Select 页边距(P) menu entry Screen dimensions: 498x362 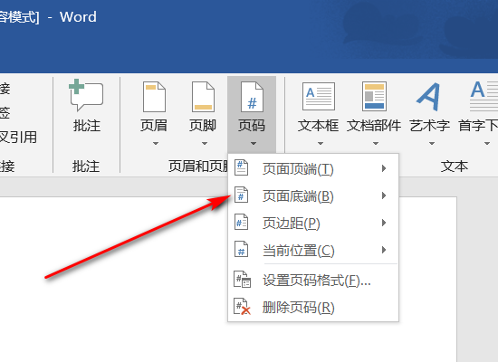313,223
